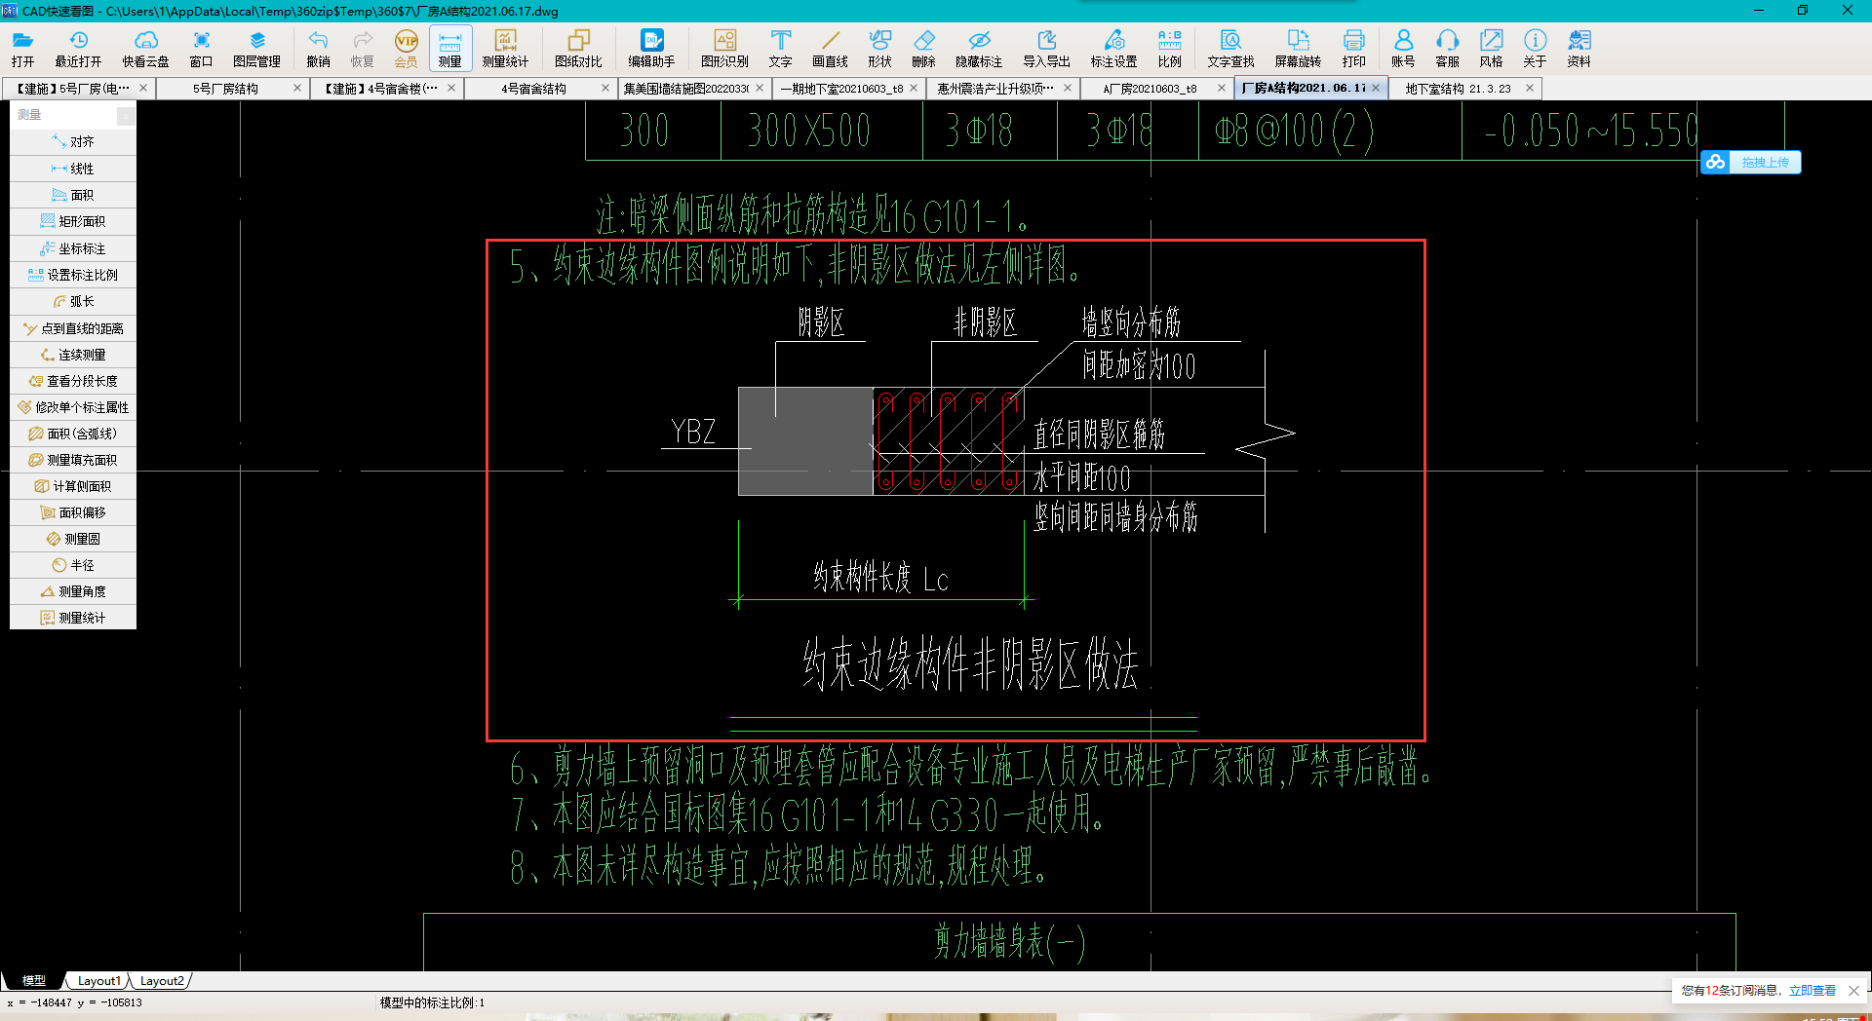Switch to the 模型 model tab
Viewport: 1872px width, 1021px height.
pyautogui.click(x=34, y=981)
